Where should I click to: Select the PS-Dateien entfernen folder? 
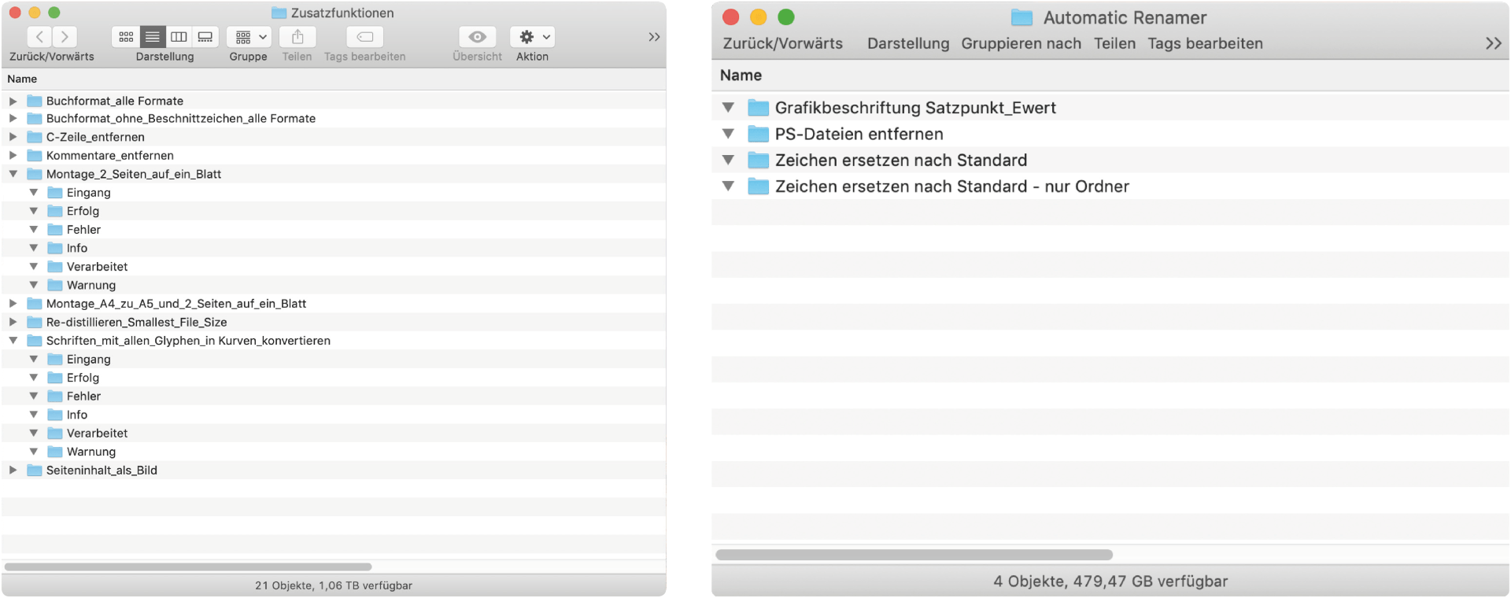click(x=859, y=135)
